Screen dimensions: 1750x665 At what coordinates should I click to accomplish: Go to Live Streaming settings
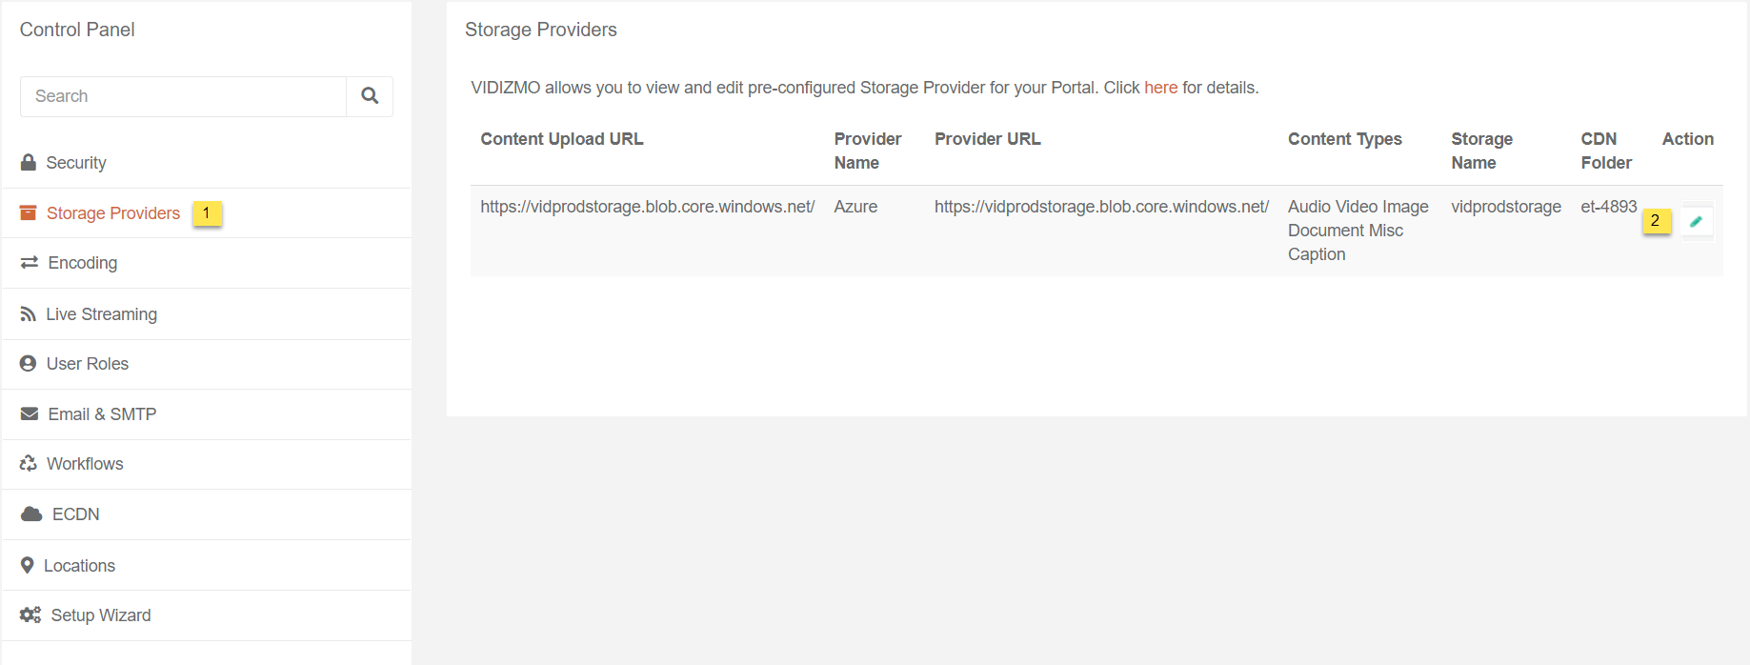coord(101,314)
